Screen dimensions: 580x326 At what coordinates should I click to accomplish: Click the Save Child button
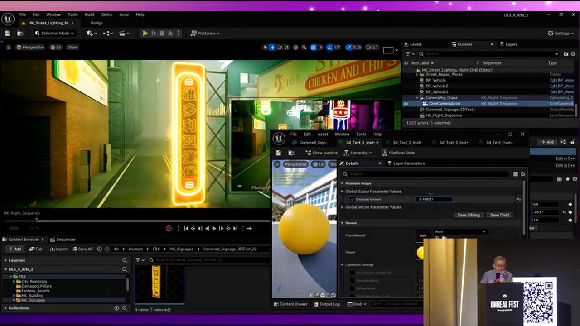(499, 215)
